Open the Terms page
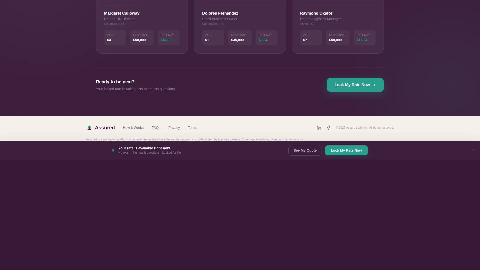 pyautogui.click(x=192, y=128)
